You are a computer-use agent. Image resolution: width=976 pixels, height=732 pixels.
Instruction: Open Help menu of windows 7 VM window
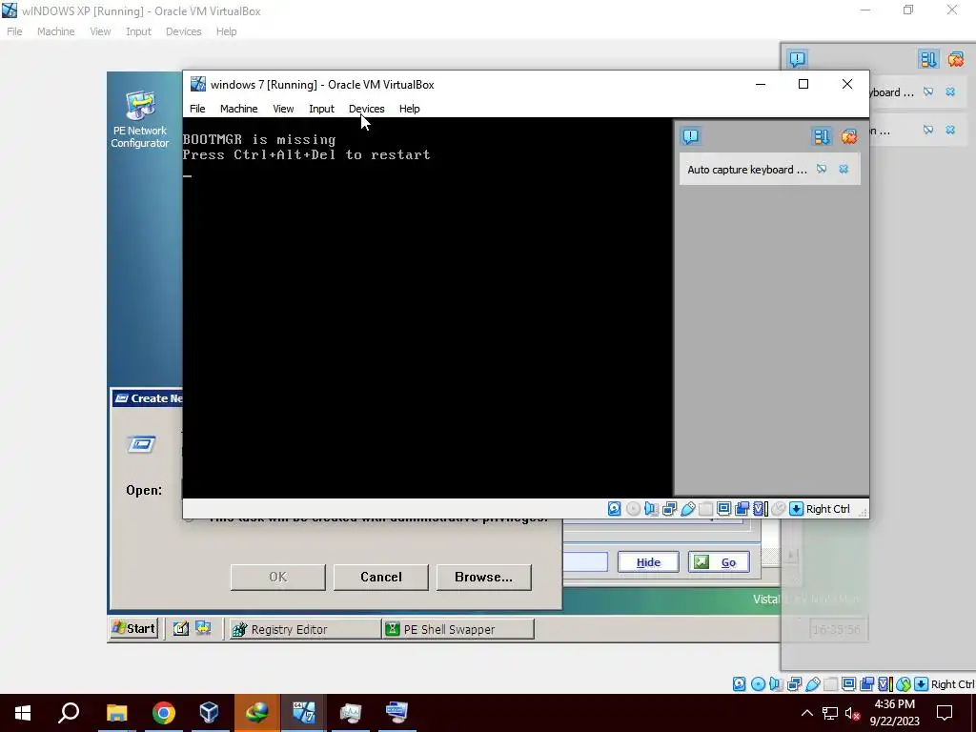[x=409, y=109]
